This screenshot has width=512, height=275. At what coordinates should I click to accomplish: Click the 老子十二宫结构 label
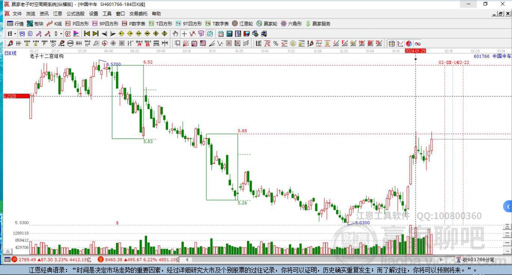point(46,56)
